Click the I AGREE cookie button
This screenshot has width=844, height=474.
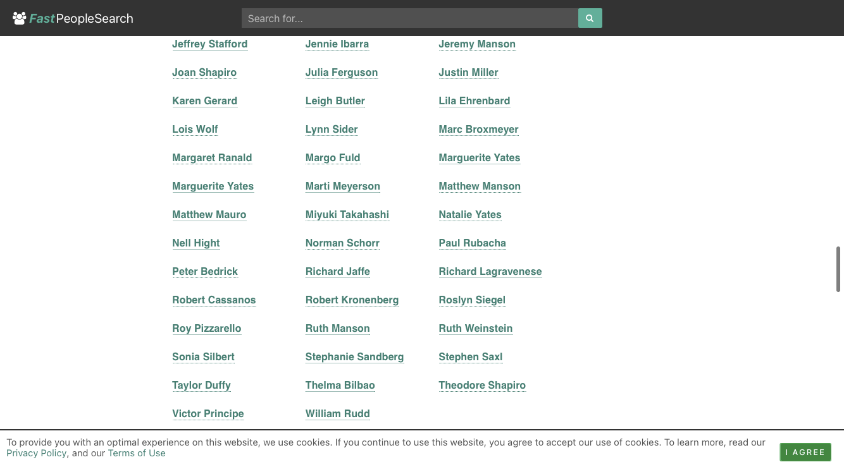pyautogui.click(x=805, y=452)
